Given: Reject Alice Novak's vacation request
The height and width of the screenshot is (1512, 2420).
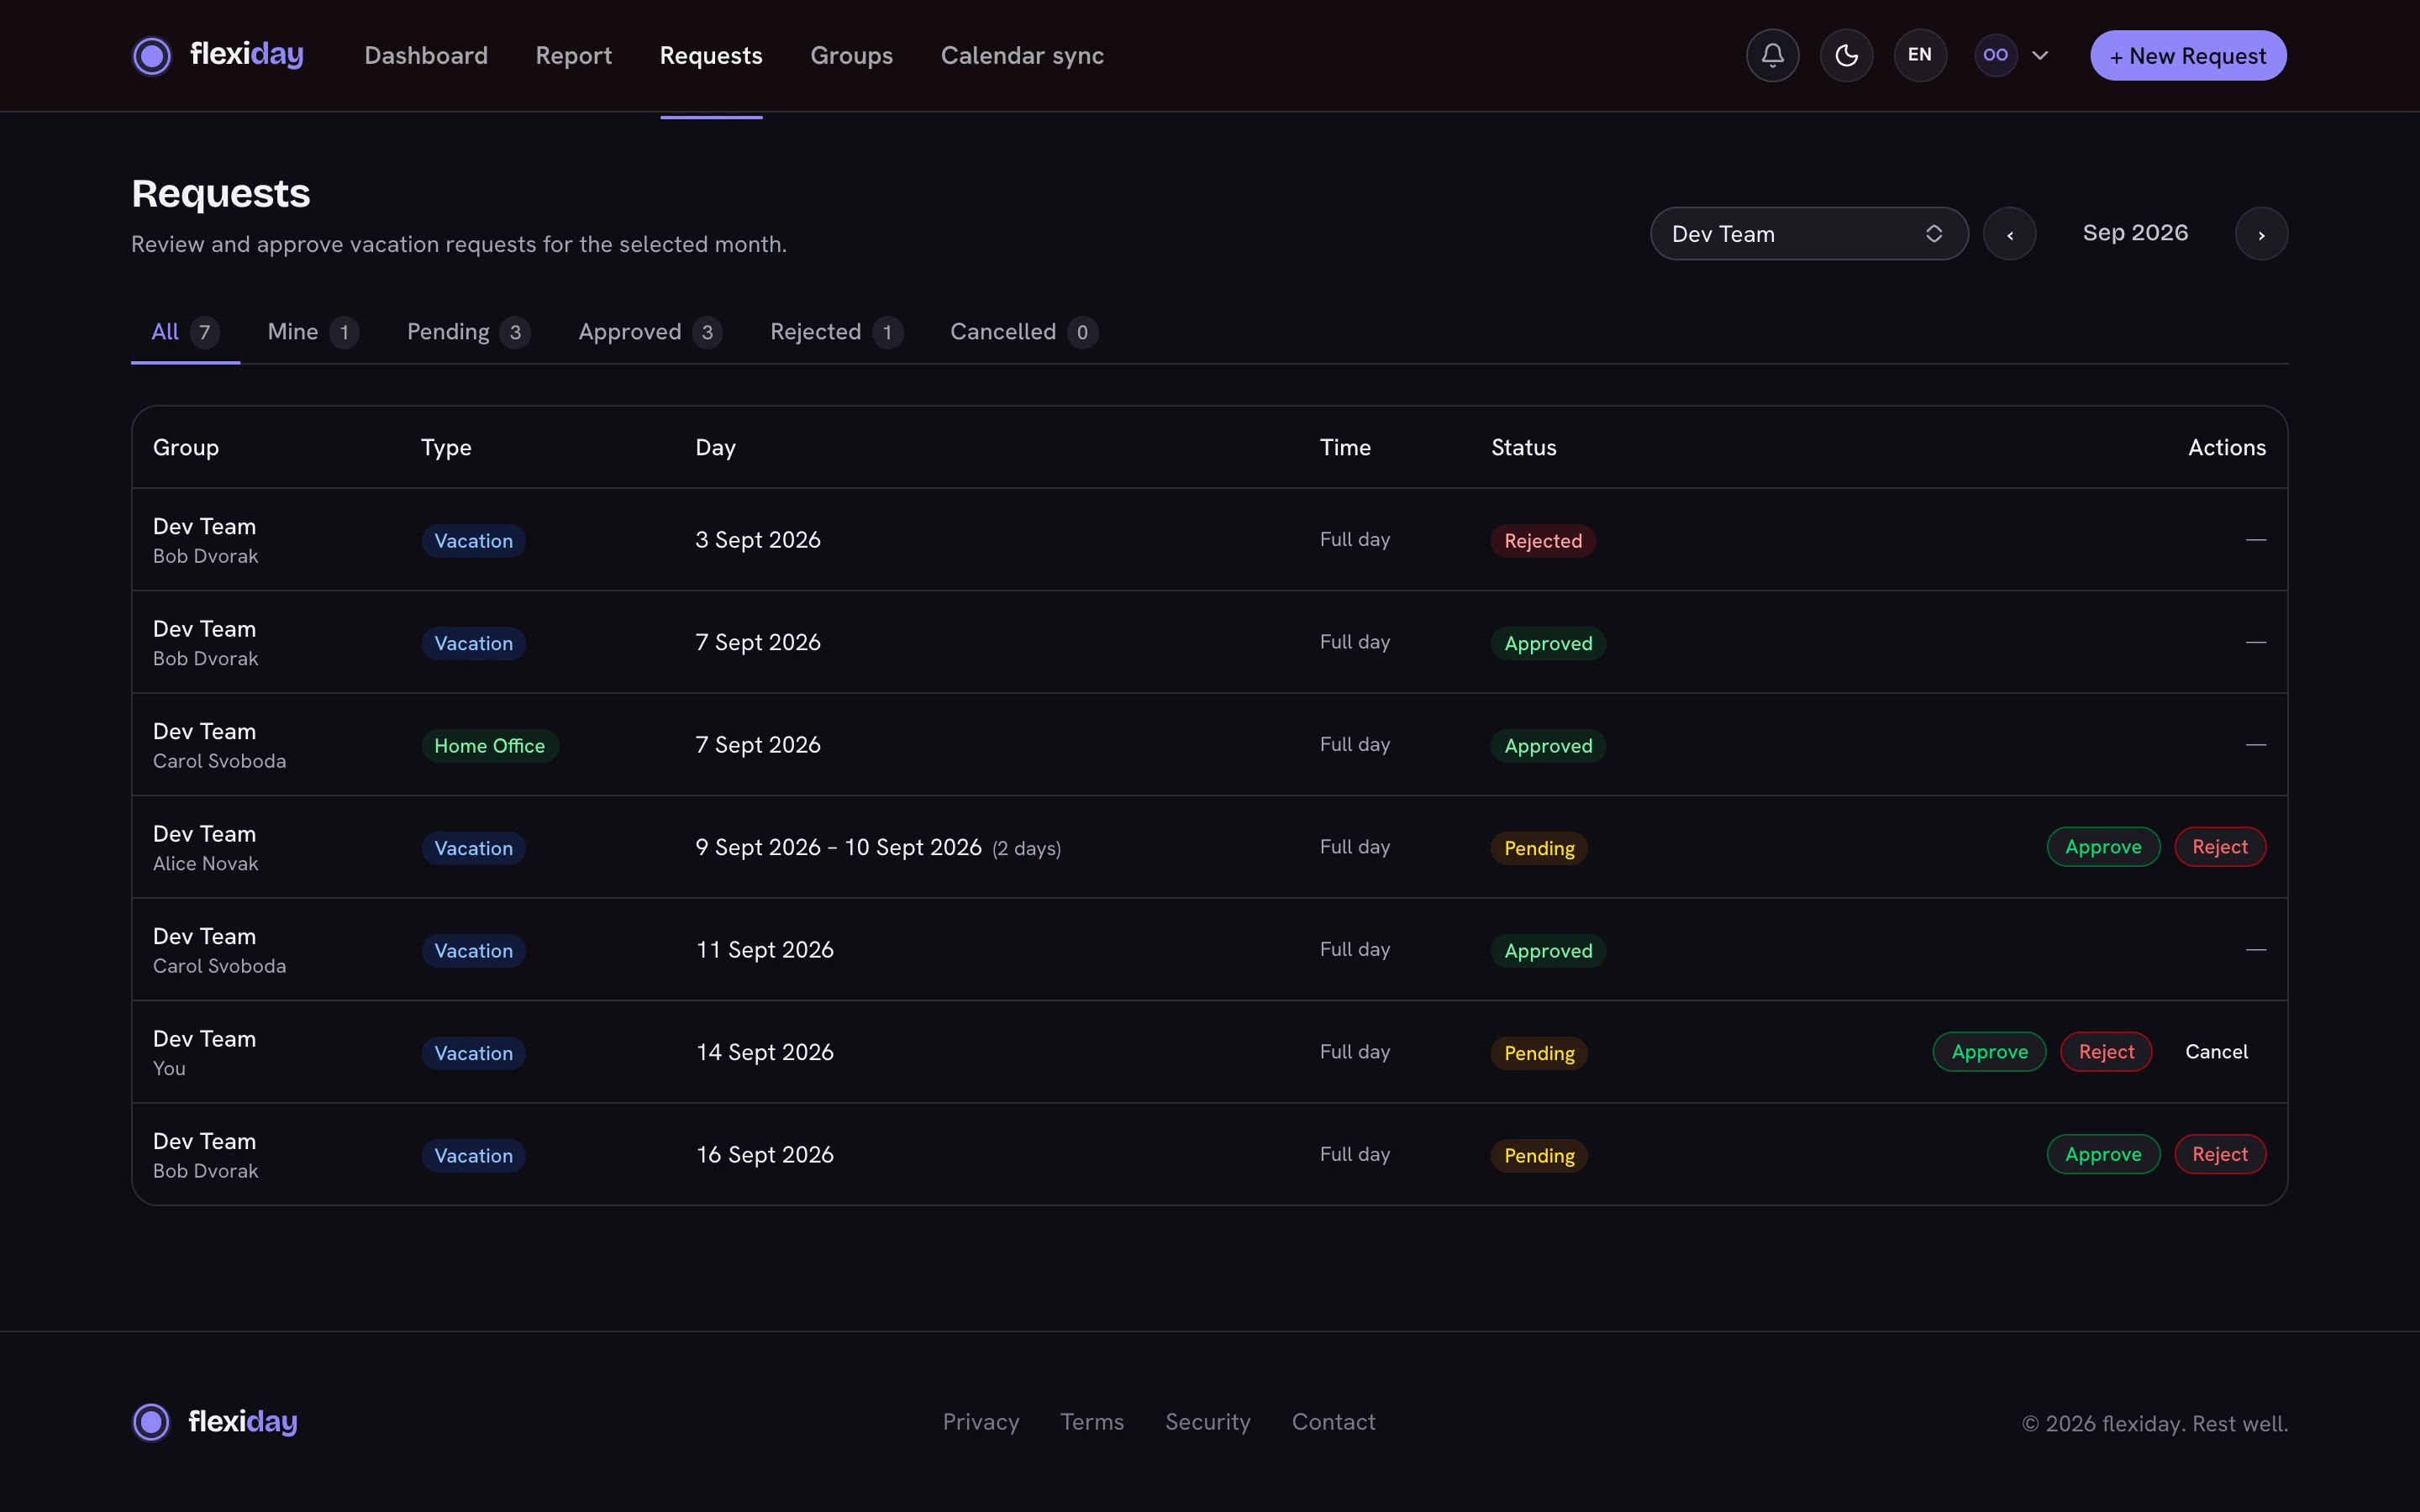Looking at the screenshot, I should pos(2220,847).
